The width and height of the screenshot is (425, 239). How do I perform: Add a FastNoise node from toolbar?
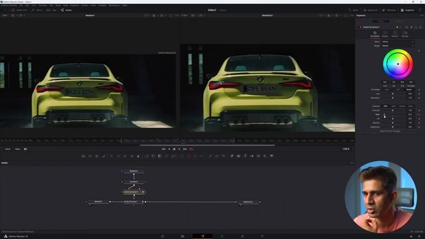pyautogui.click(x=90, y=156)
